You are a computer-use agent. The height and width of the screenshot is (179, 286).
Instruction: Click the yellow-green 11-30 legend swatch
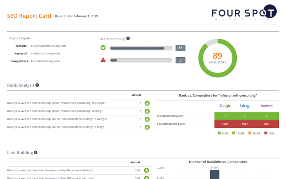pyautogui.click(x=233, y=133)
